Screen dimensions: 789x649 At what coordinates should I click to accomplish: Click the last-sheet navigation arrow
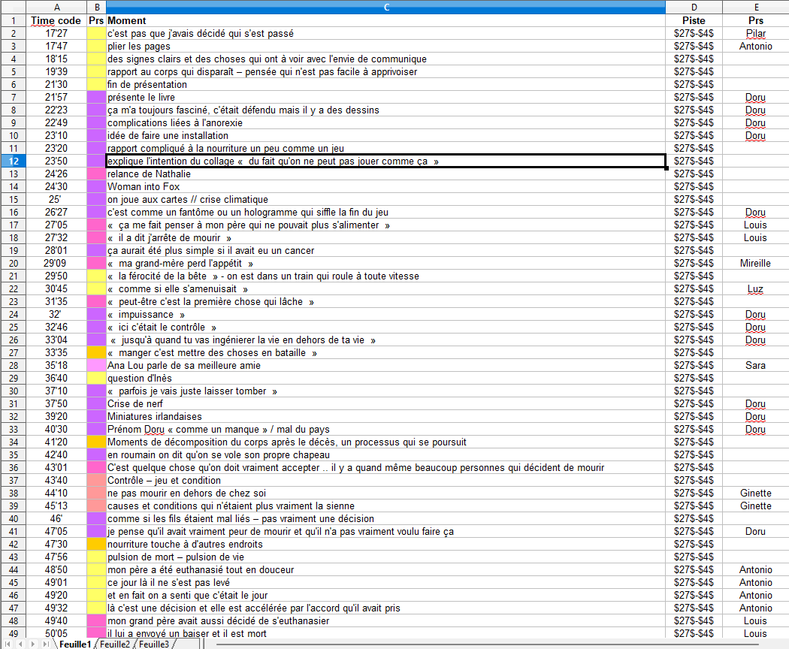(x=47, y=644)
